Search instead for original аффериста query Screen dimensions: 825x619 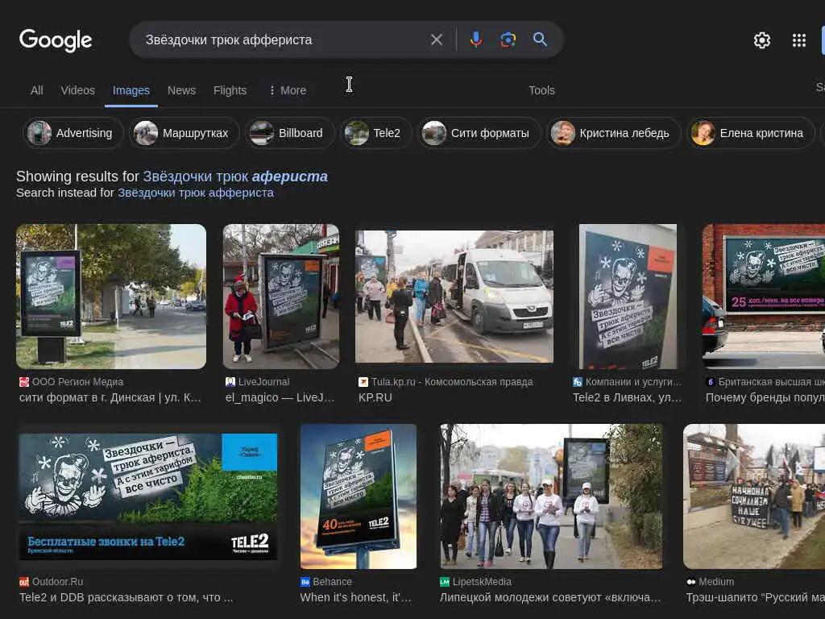pos(195,193)
